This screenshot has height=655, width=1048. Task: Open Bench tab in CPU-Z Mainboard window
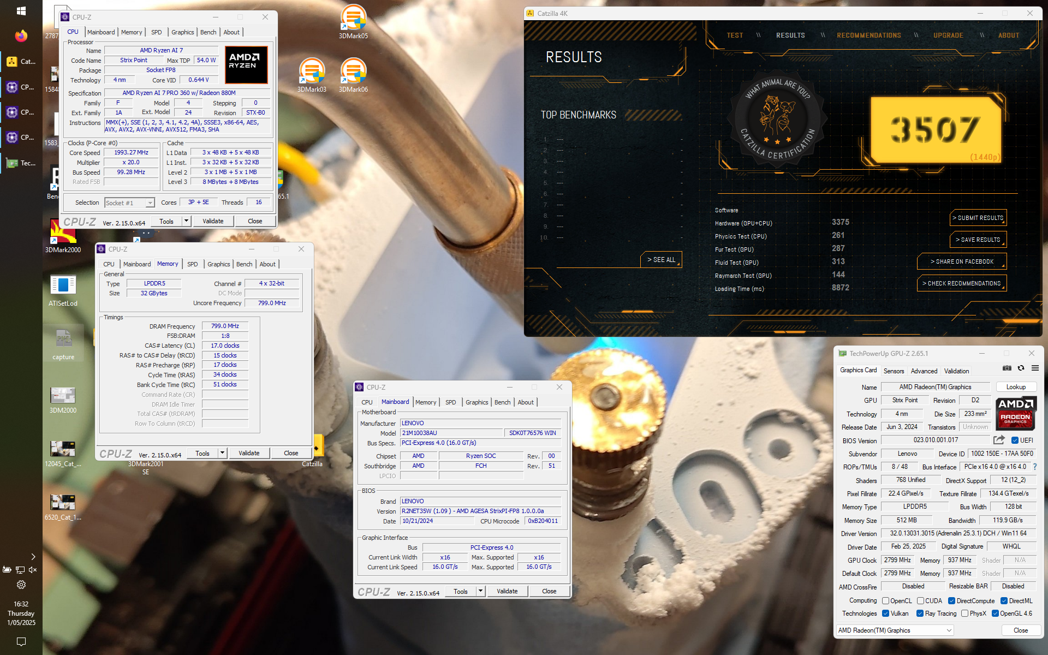tap(502, 402)
